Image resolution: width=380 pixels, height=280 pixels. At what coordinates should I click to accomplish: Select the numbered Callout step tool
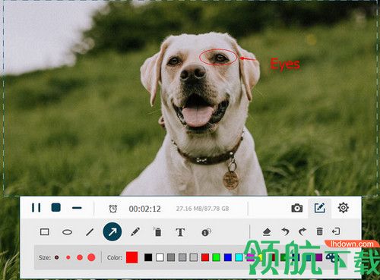pos(206,232)
